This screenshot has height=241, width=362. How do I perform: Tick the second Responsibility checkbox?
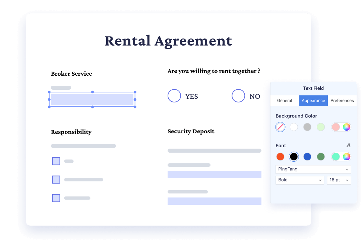tap(56, 180)
